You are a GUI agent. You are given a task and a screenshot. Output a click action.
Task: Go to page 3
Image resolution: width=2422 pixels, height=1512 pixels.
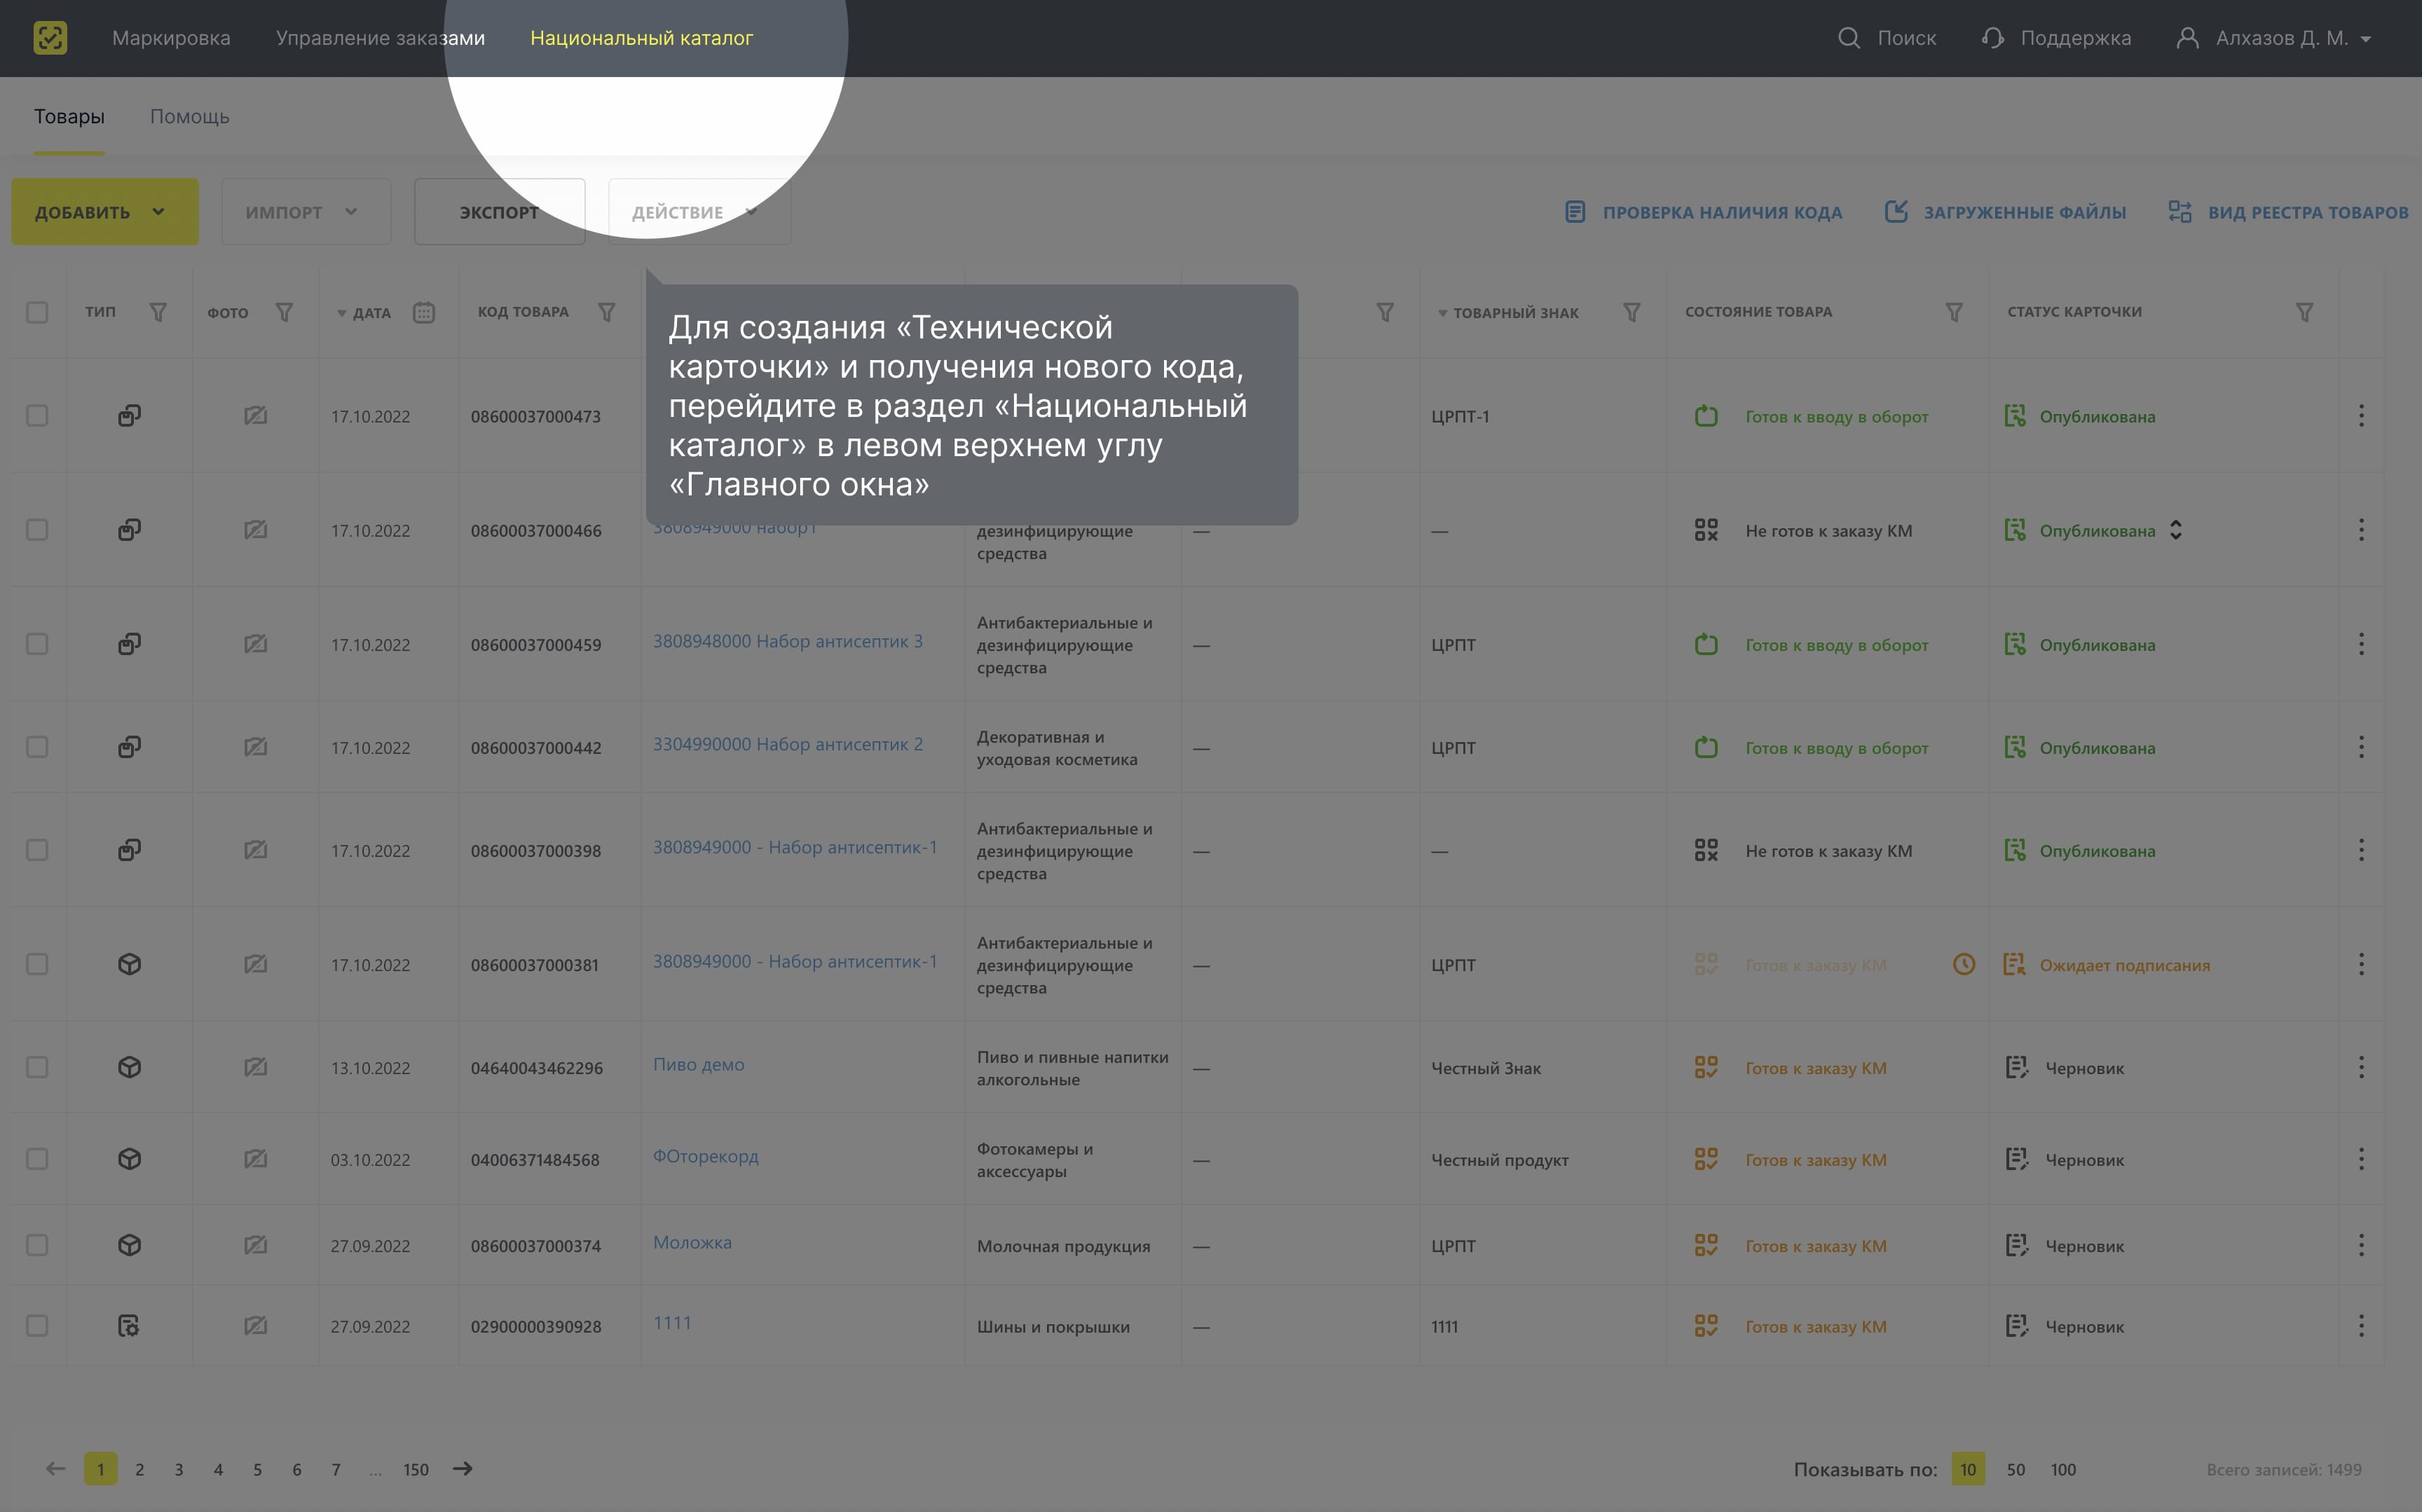tap(179, 1469)
